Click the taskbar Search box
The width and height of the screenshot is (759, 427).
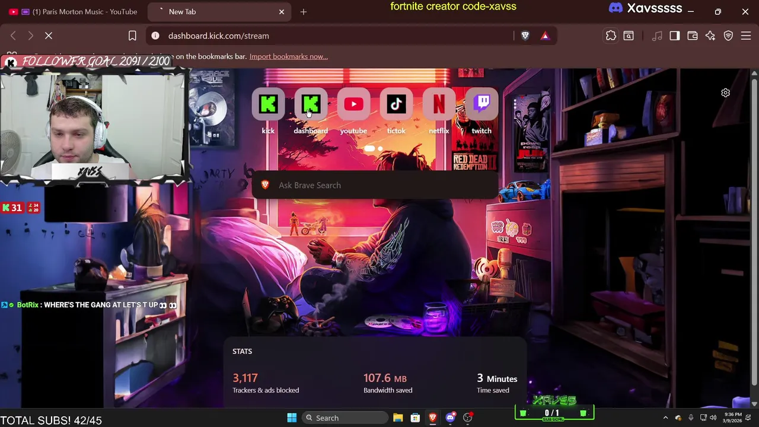(345, 418)
